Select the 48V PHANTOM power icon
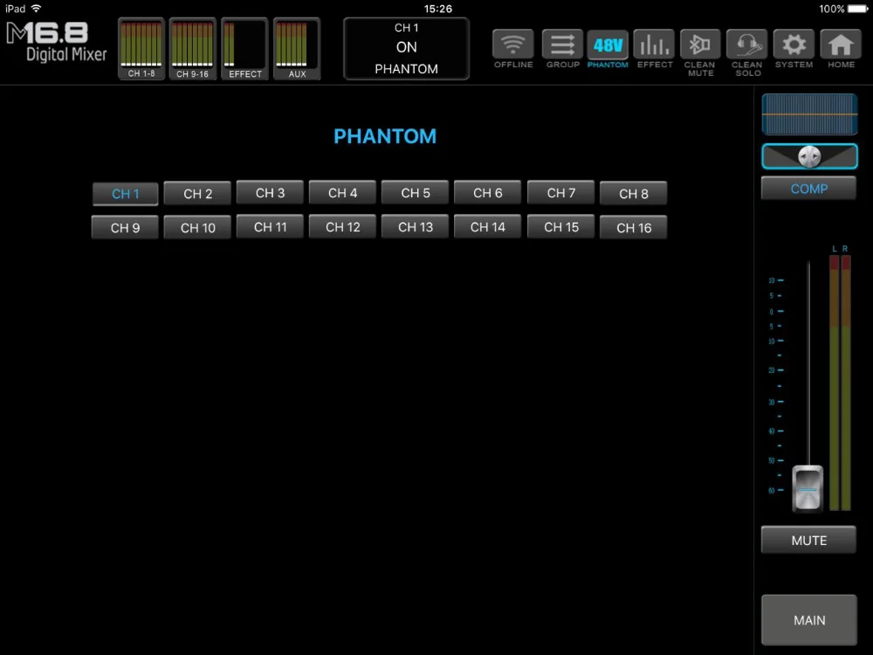 [608, 45]
